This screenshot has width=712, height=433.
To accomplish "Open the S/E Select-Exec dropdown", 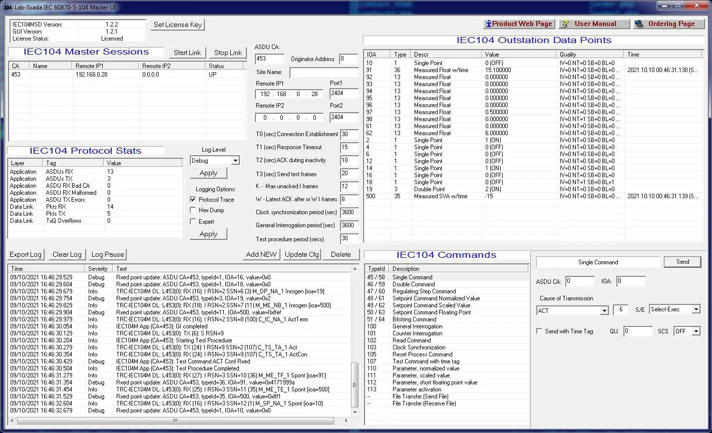I will (695, 309).
